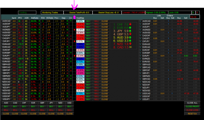Click CLOSE under the CHF basket
This screenshot has width=204, height=120.
pos(24,114)
